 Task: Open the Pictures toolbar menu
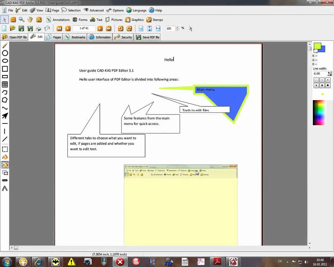click(x=114, y=20)
